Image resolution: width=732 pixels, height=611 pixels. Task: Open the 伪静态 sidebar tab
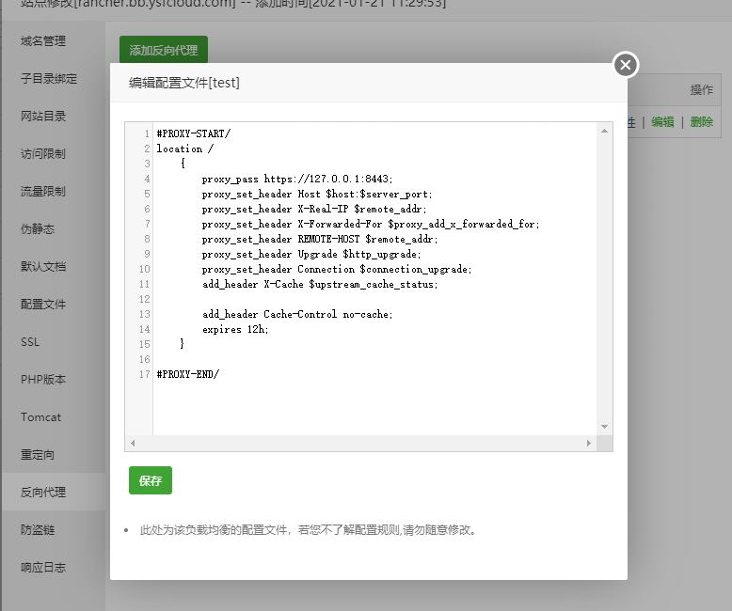(38, 229)
